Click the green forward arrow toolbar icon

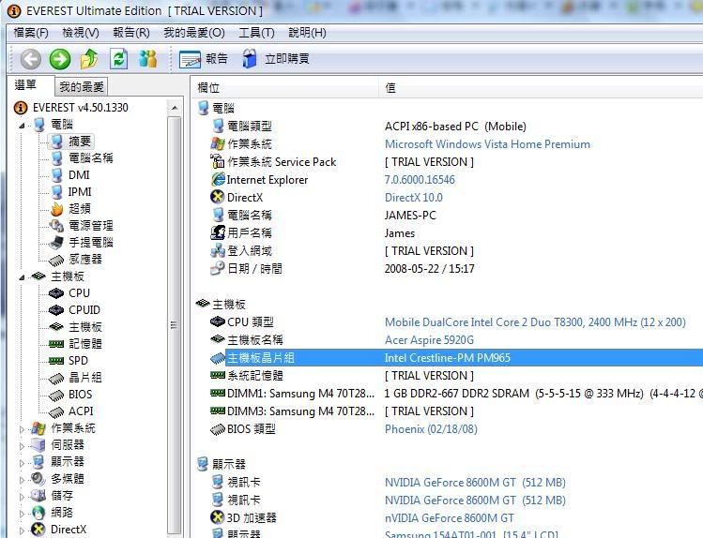point(60,59)
